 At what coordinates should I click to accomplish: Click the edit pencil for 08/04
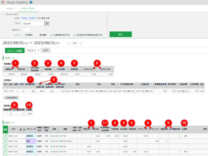(5, 151)
